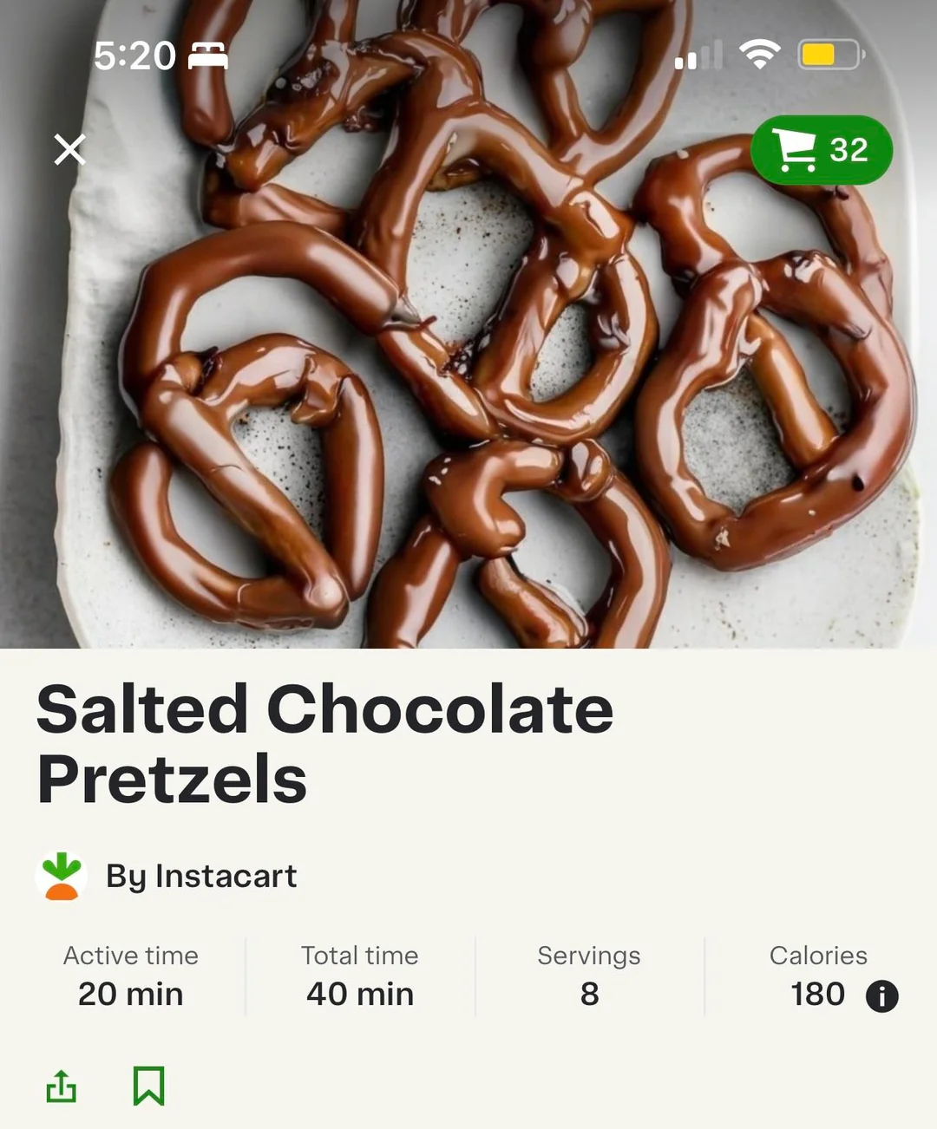The image size is (937, 1129).
Task: Open the calories info icon
Action: pos(881,995)
